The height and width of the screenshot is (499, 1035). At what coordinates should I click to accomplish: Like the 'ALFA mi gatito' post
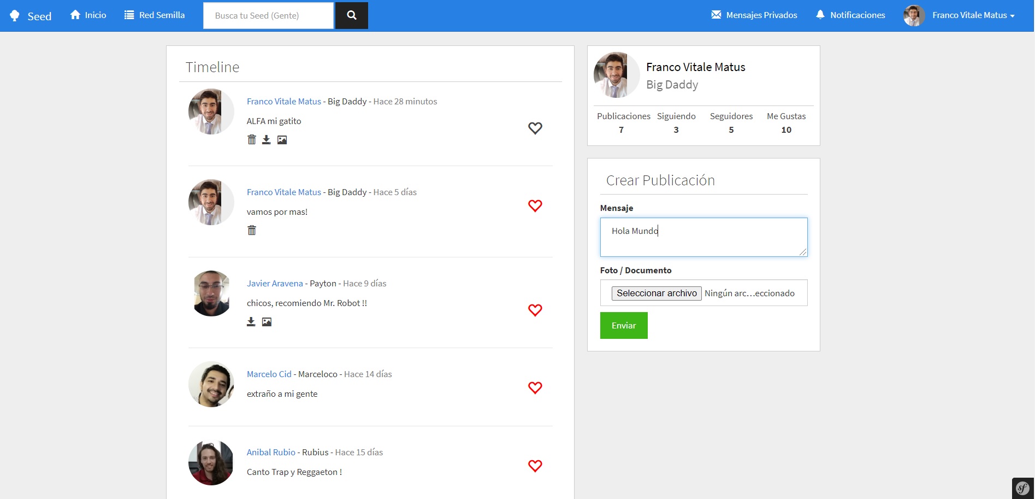535,128
